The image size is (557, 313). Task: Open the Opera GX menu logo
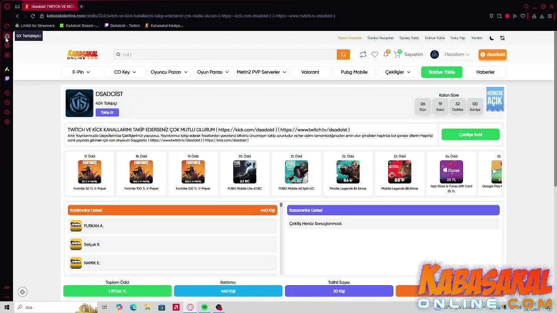point(7,7)
